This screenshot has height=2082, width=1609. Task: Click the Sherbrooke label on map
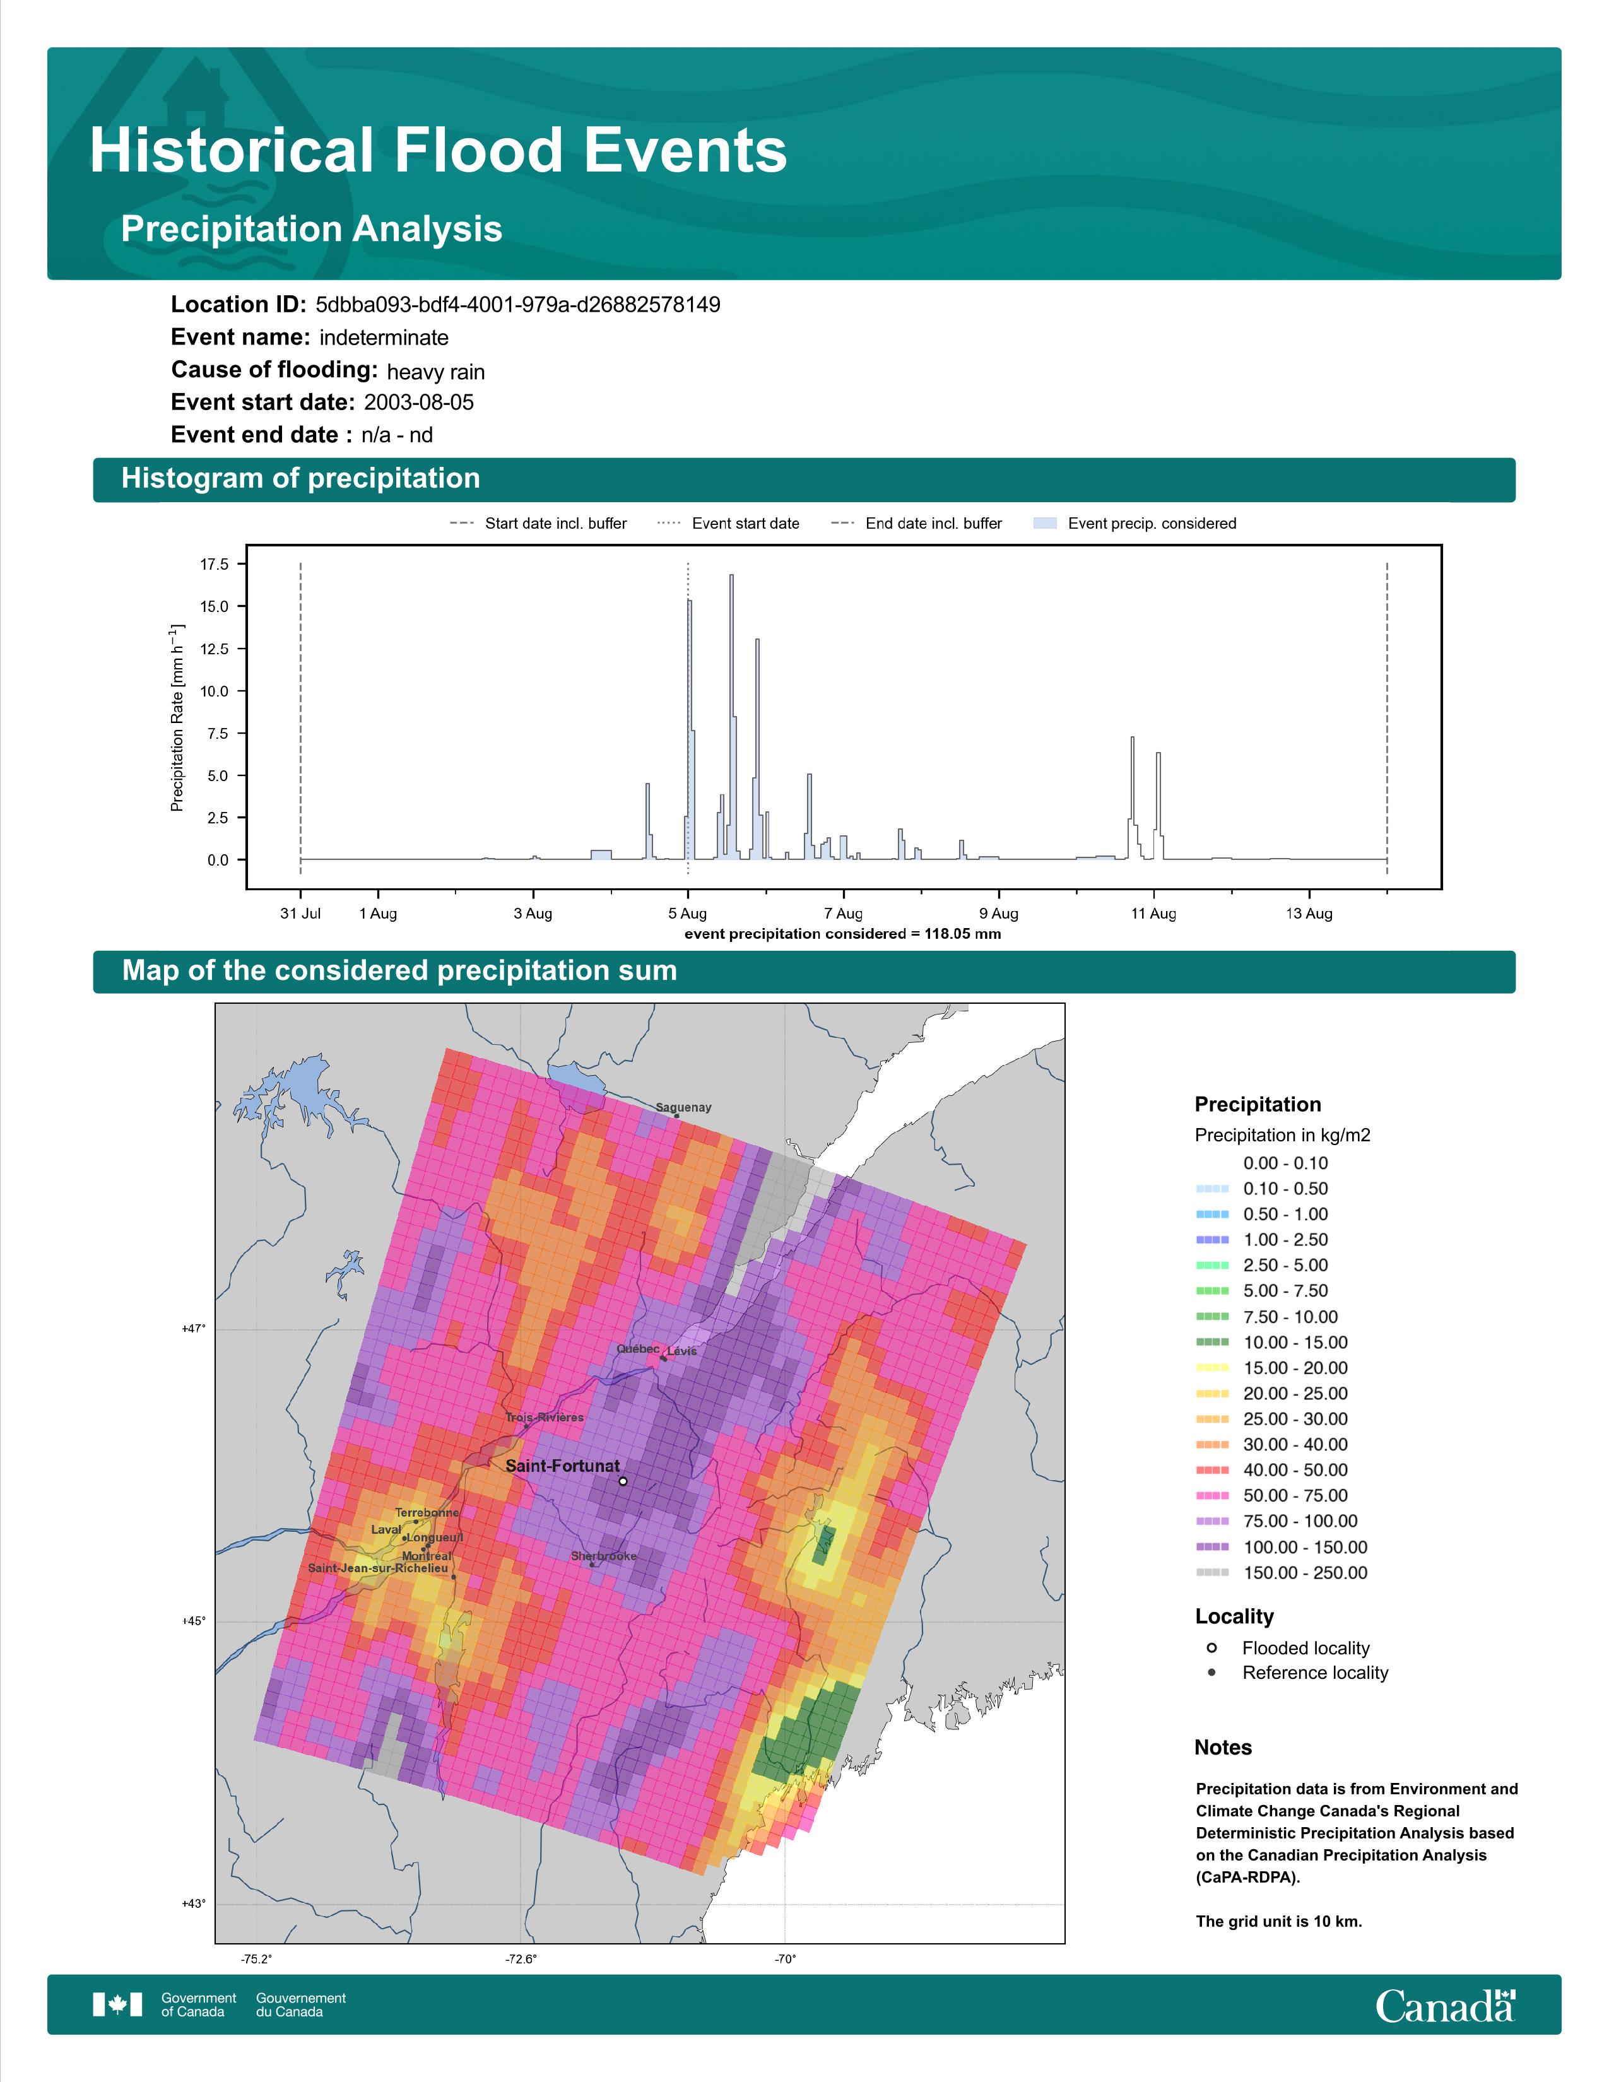(x=603, y=1556)
